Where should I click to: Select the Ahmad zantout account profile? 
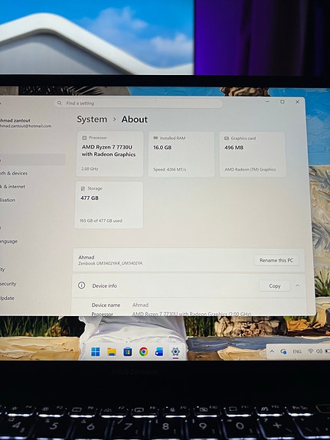click(x=25, y=123)
